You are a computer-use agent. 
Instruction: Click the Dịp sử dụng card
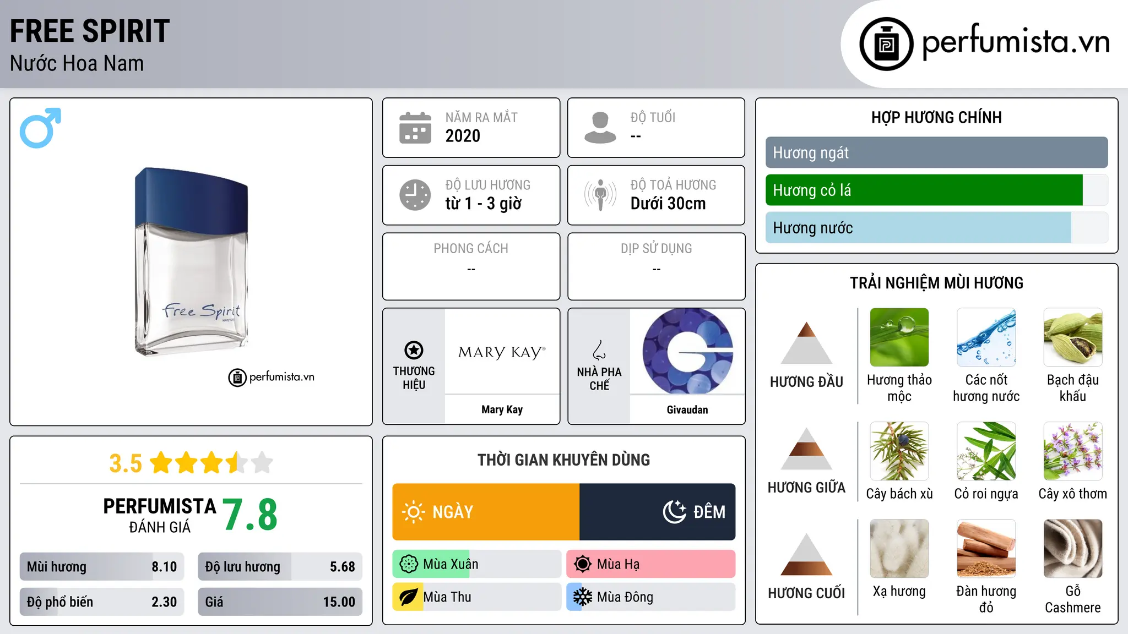[657, 266]
